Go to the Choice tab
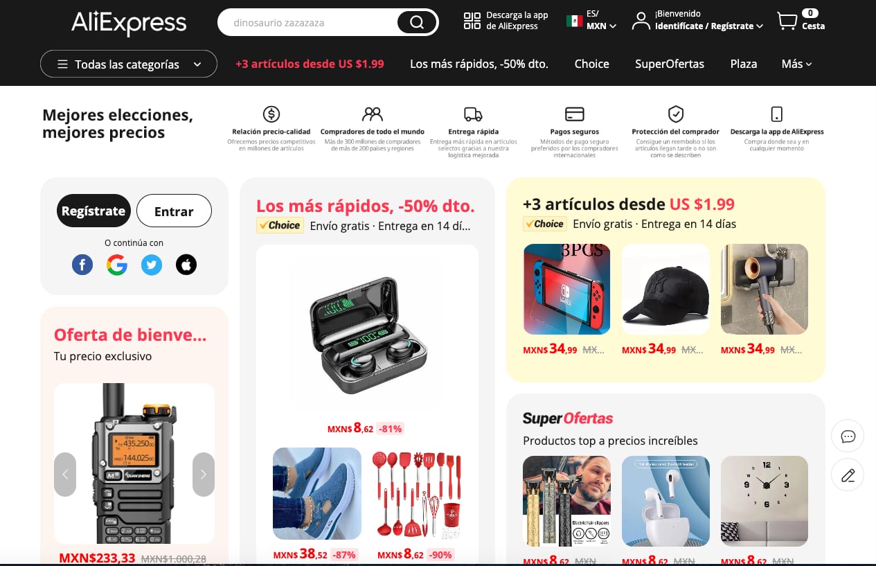 pyautogui.click(x=592, y=64)
